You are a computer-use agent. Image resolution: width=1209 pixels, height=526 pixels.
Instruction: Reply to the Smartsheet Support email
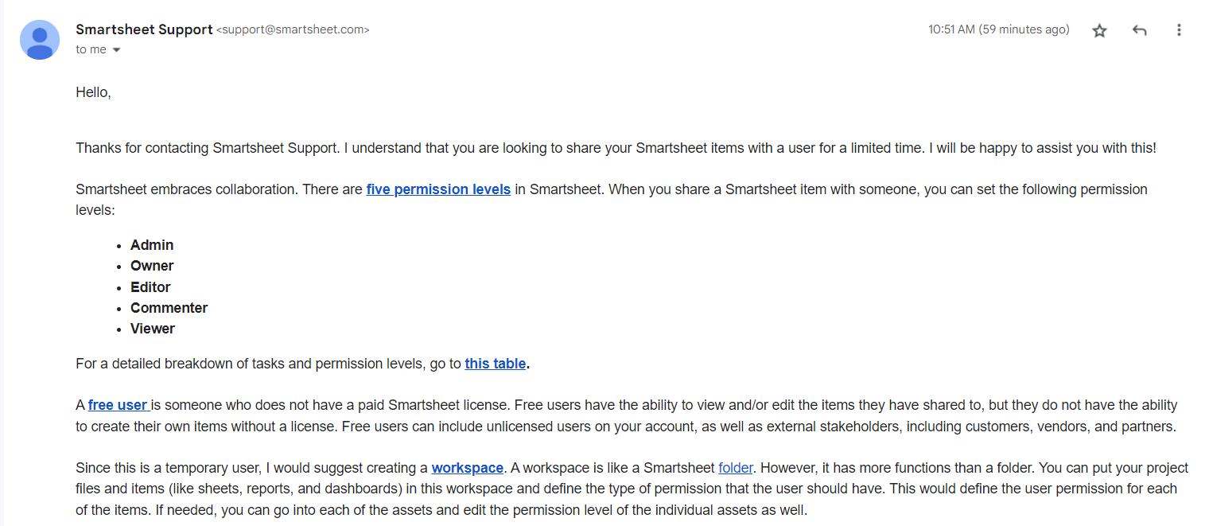click(x=1139, y=29)
